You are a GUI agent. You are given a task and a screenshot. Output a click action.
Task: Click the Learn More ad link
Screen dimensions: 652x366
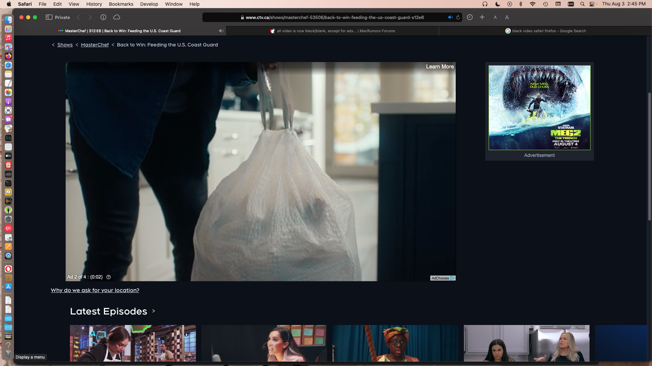coord(439,67)
